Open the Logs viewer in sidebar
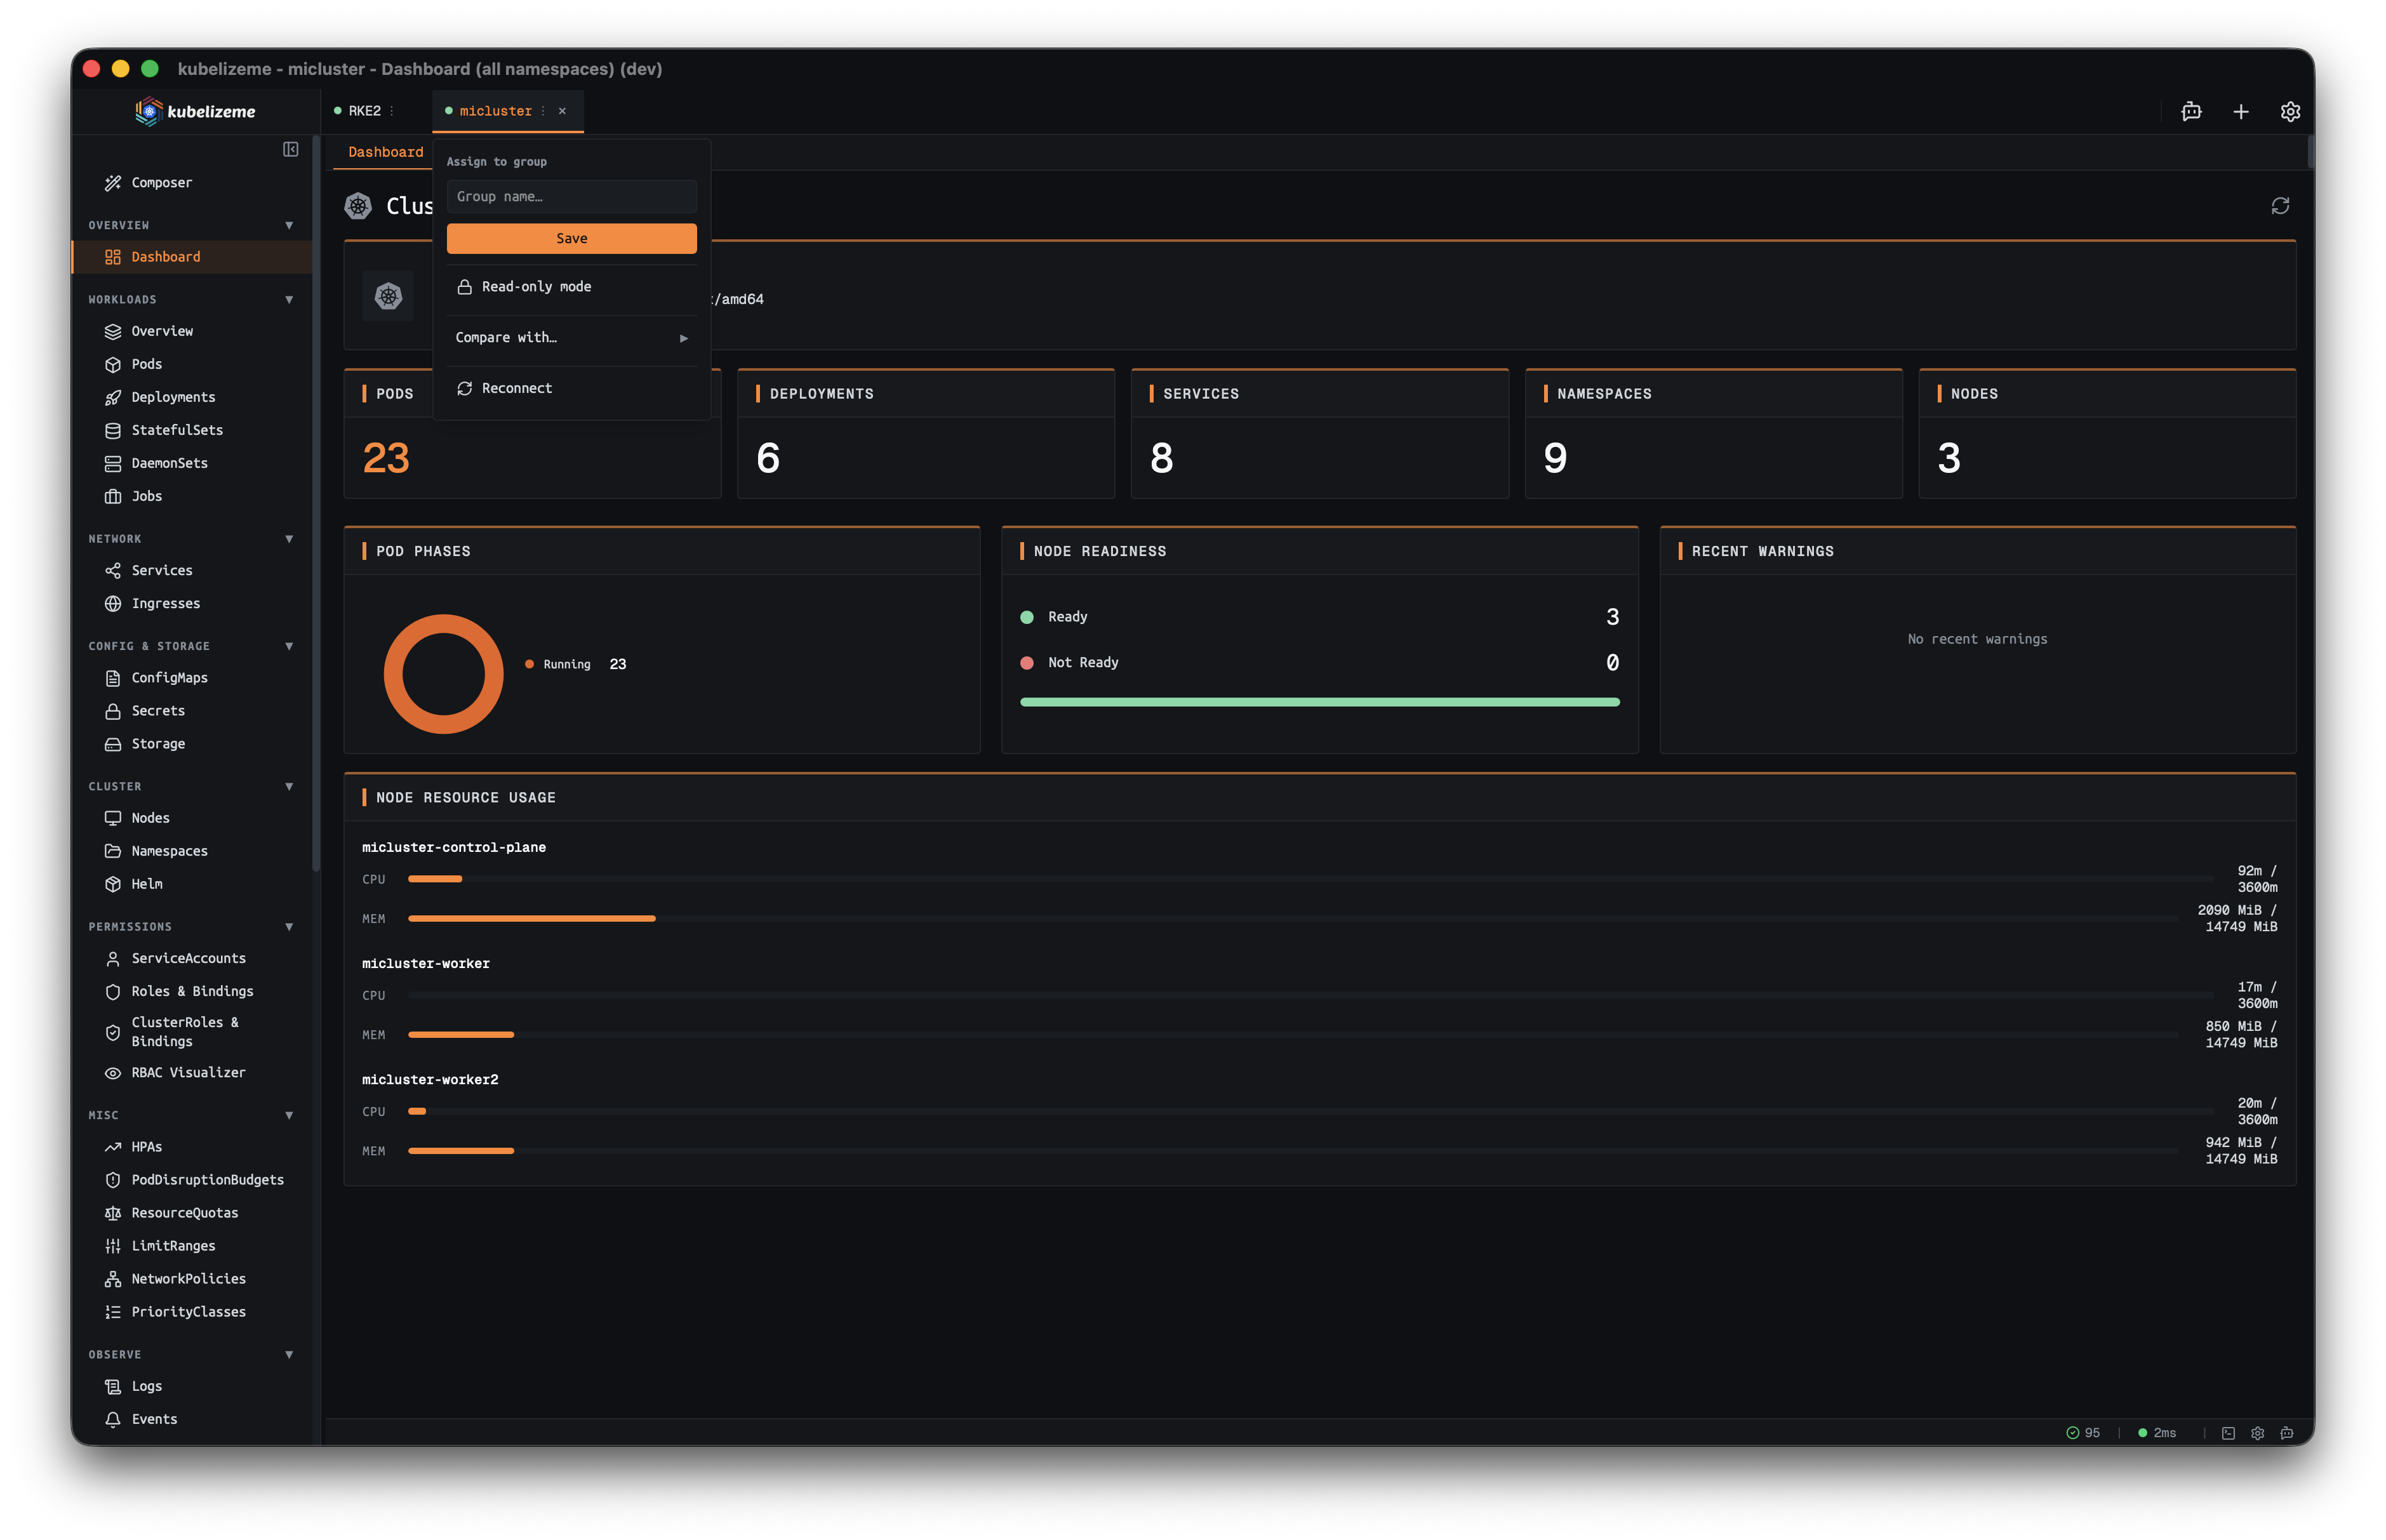This screenshot has height=1540, width=2386. tap(192, 1386)
